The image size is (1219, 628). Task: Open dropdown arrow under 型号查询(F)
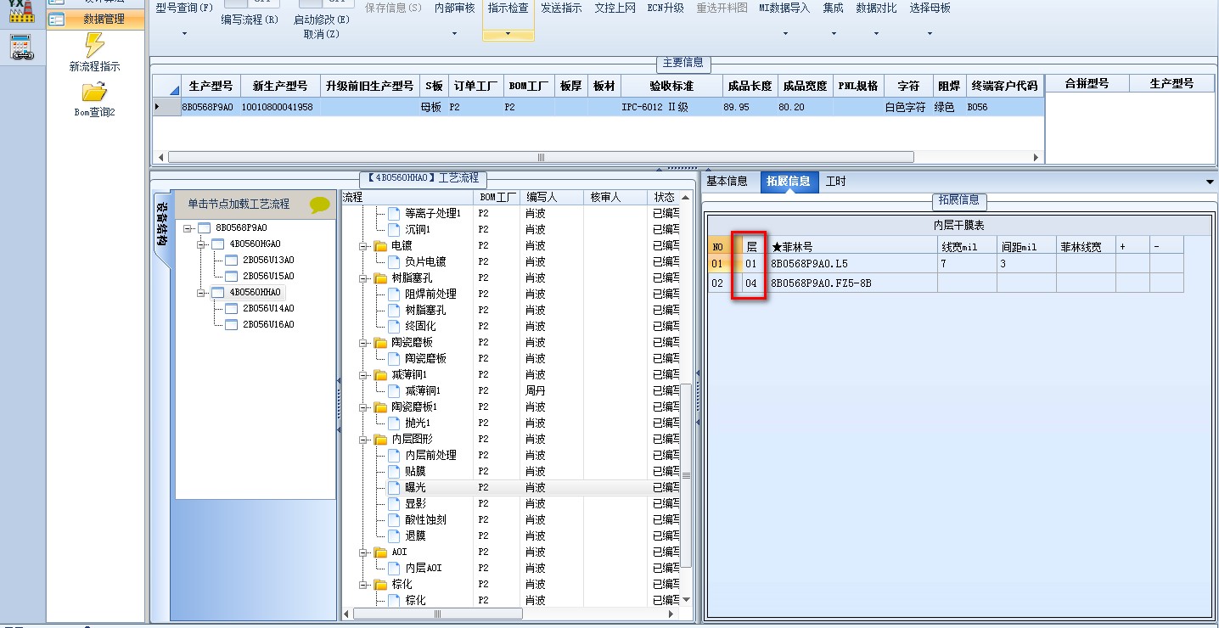tap(184, 34)
